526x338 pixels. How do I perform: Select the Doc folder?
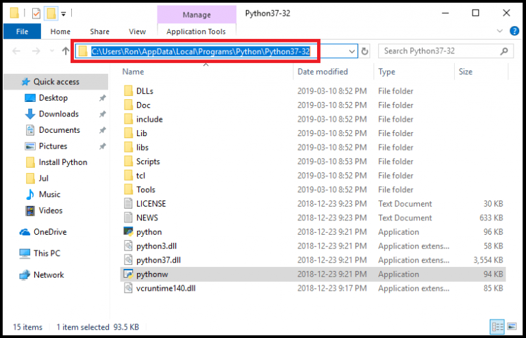[143, 105]
